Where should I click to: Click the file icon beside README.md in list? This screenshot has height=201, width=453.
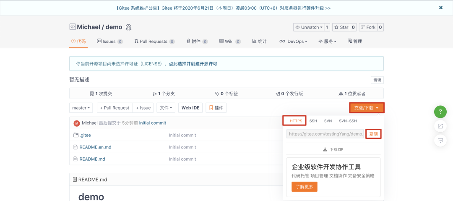click(75, 159)
